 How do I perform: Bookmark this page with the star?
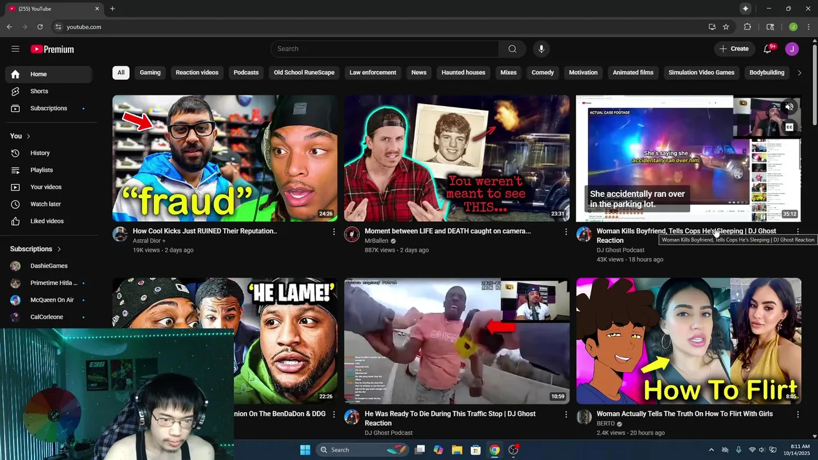tap(726, 27)
